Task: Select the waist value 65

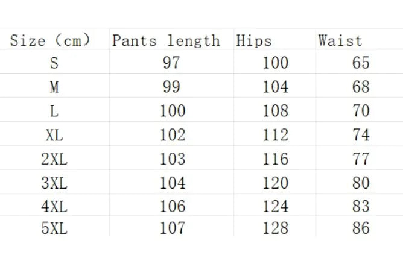Action: pos(361,63)
